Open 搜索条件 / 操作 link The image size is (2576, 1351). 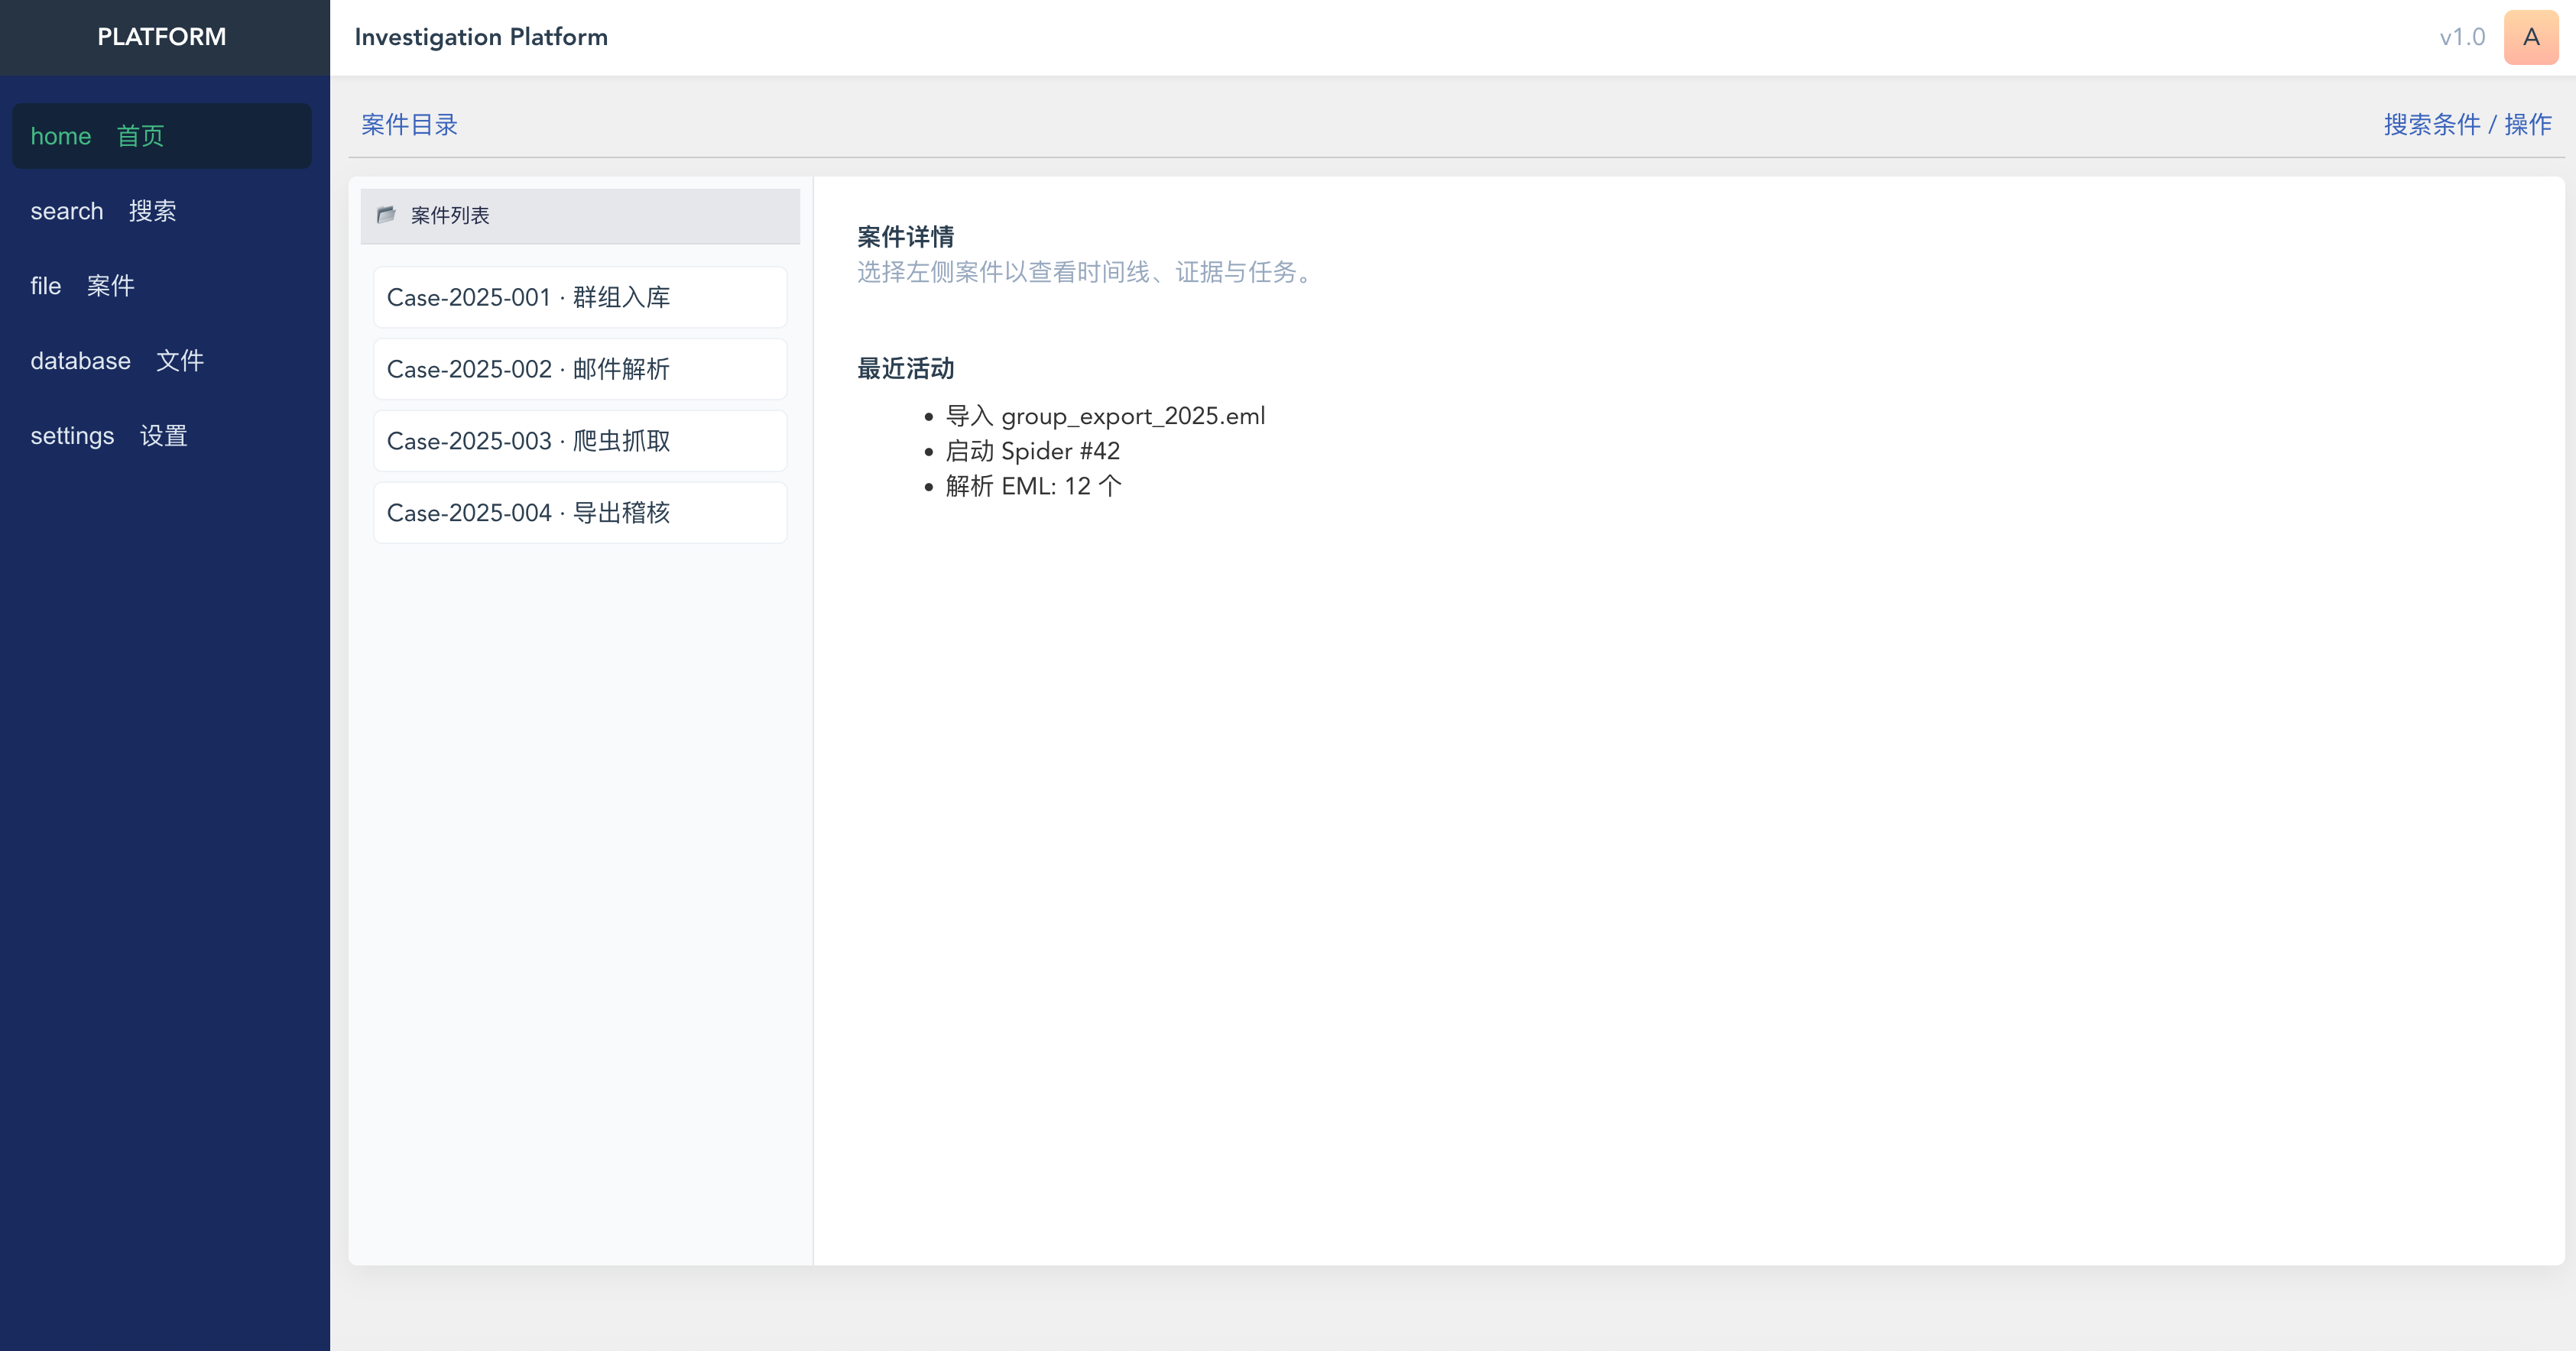tap(2467, 125)
